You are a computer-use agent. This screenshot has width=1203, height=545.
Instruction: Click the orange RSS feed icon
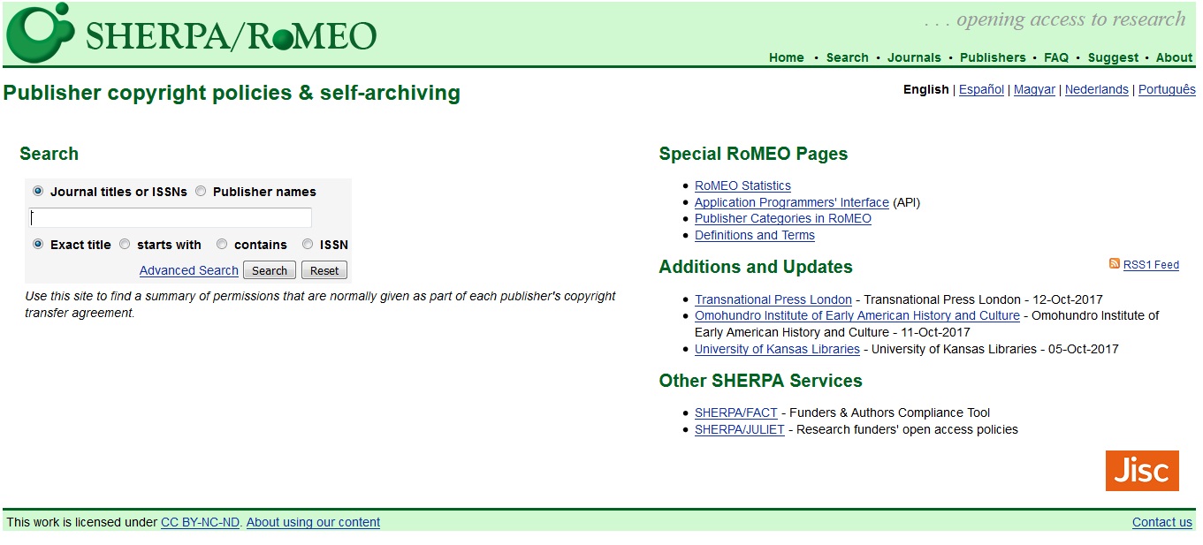(1115, 264)
